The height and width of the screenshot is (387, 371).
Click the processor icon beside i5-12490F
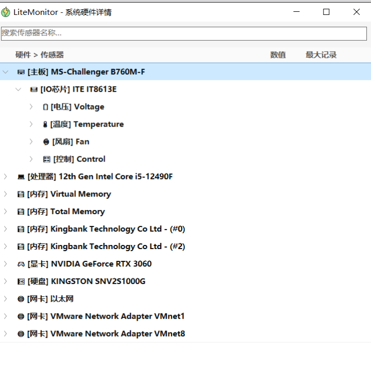(21, 177)
